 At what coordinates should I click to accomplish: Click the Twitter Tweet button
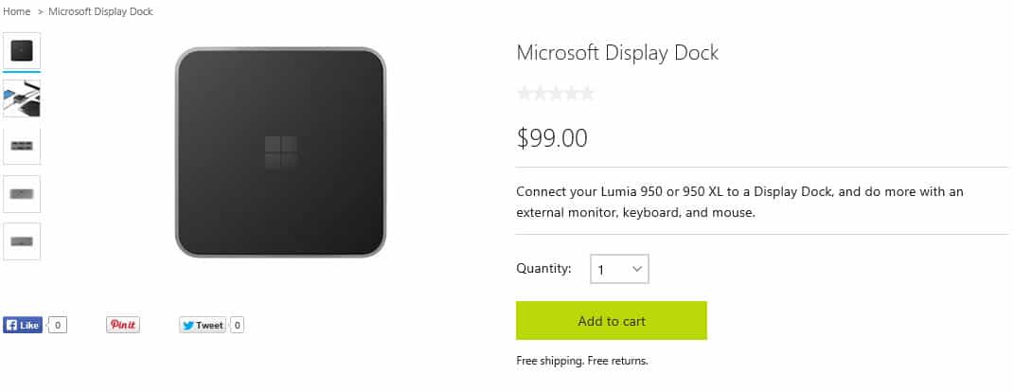tap(203, 326)
